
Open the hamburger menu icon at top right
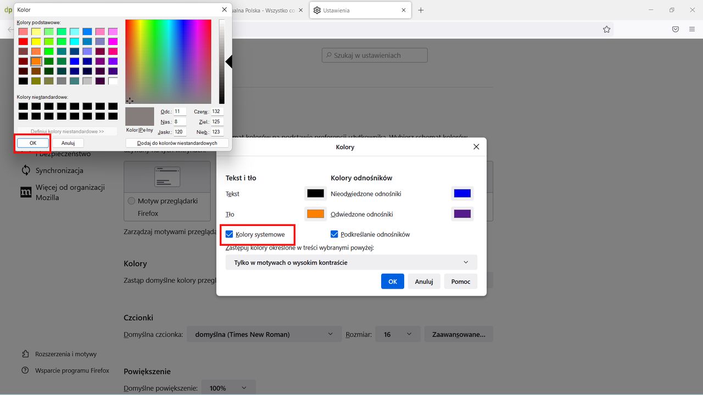(x=691, y=29)
